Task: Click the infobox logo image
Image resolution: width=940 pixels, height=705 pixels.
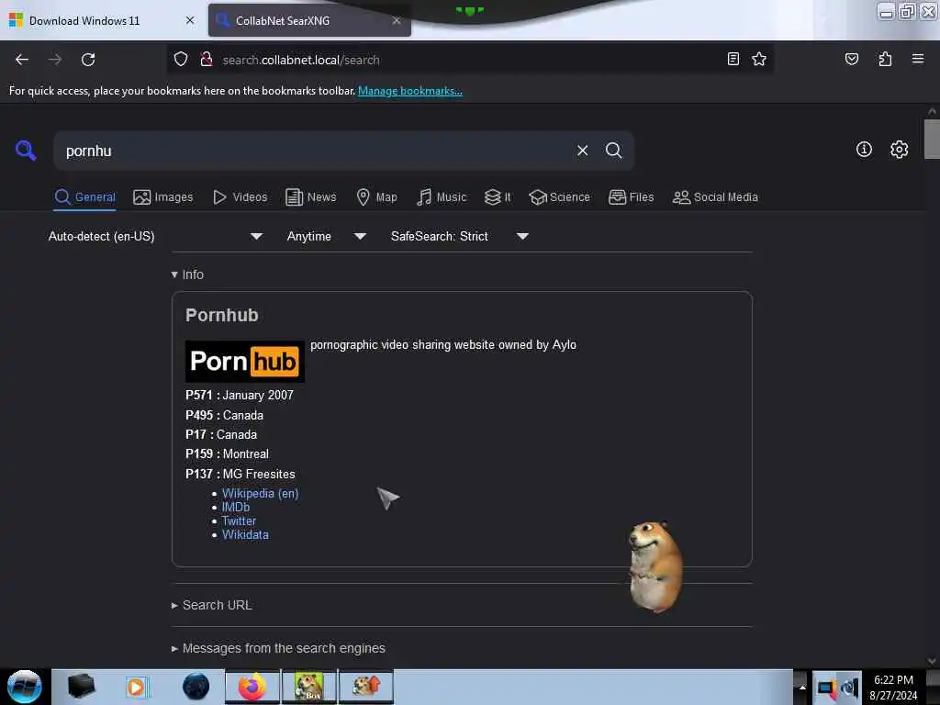Action: click(244, 361)
